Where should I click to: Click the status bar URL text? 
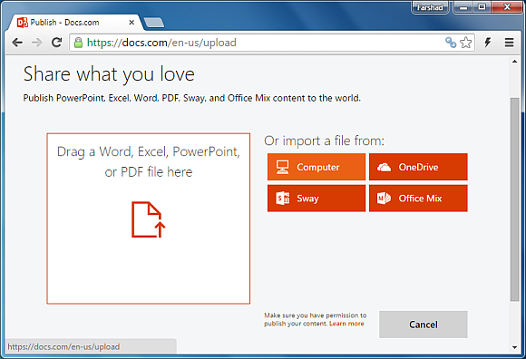(x=63, y=346)
